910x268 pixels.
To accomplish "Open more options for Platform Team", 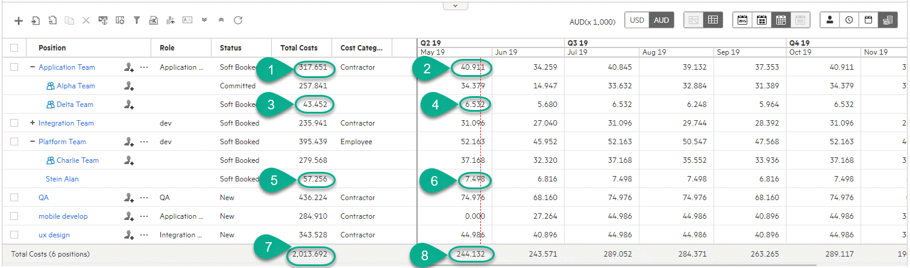I will click(x=143, y=142).
